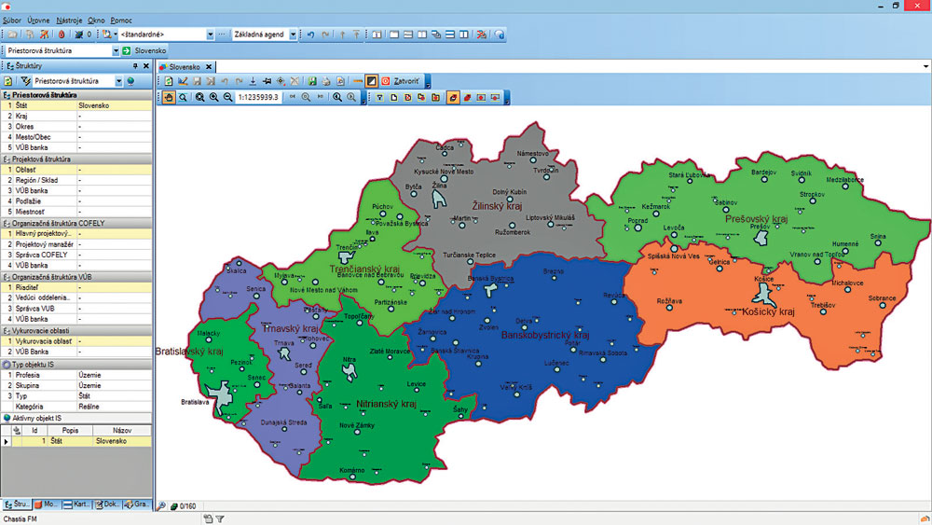Expand the <štandardné> combo box

tap(210, 35)
